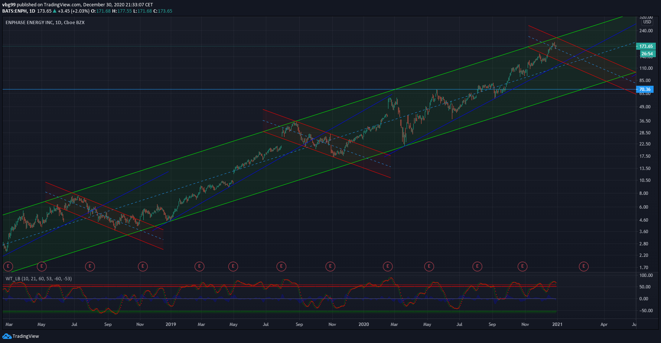The image size is (661, 343).
Task: Select the February 2020 earnings E marker
Action: pyautogui.click(x=388, y=266)
